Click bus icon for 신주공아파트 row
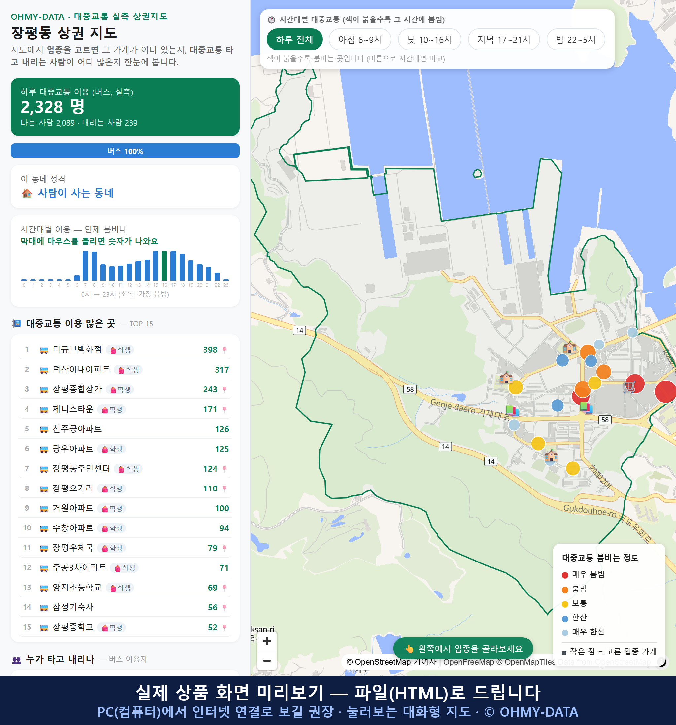This screenshot has height=725, width=676. 44,429
